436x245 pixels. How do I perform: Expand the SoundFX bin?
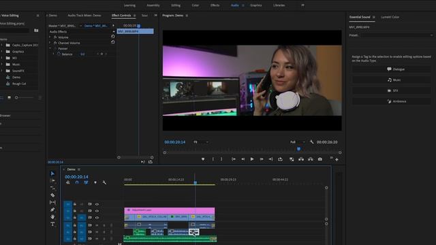pyautogui.click(x=1, y=71)
